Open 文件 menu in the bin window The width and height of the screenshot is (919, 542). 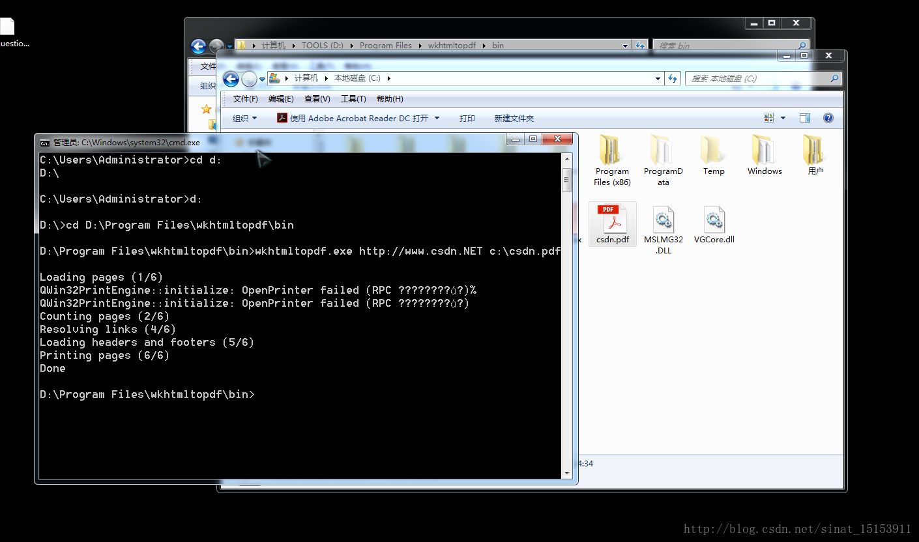click(x=208, y=66)
